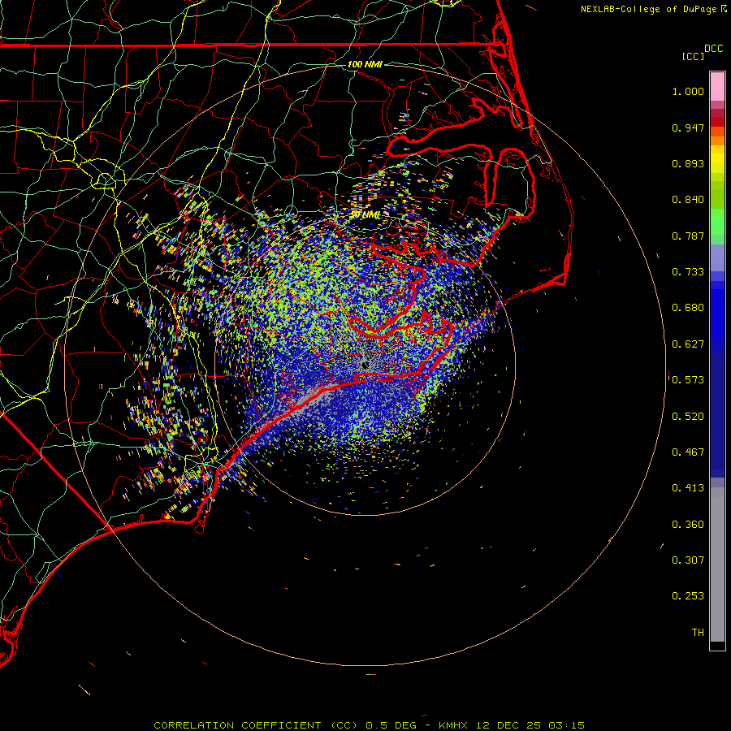The height and width of the screenshot is (731, 731).
Task: Select the 0.893 legend value
Action: (688, 163)
